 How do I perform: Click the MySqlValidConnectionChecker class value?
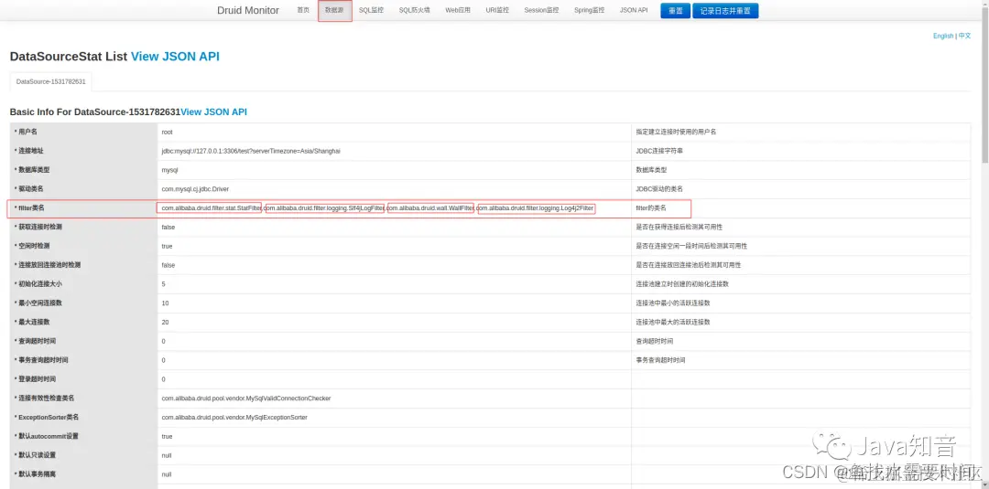point(246,398)
